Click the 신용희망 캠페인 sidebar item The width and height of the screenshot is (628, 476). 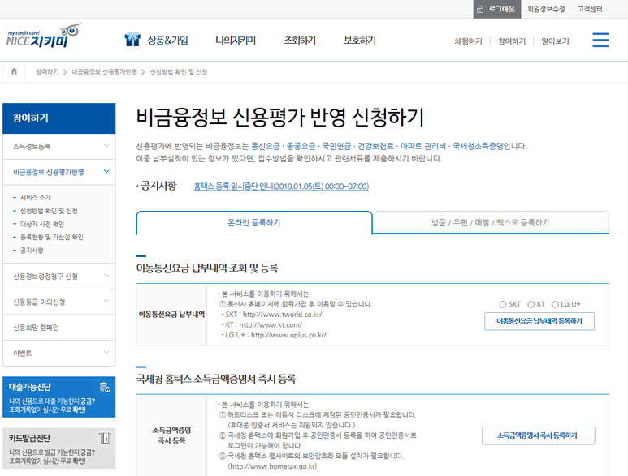coord(58,328)
